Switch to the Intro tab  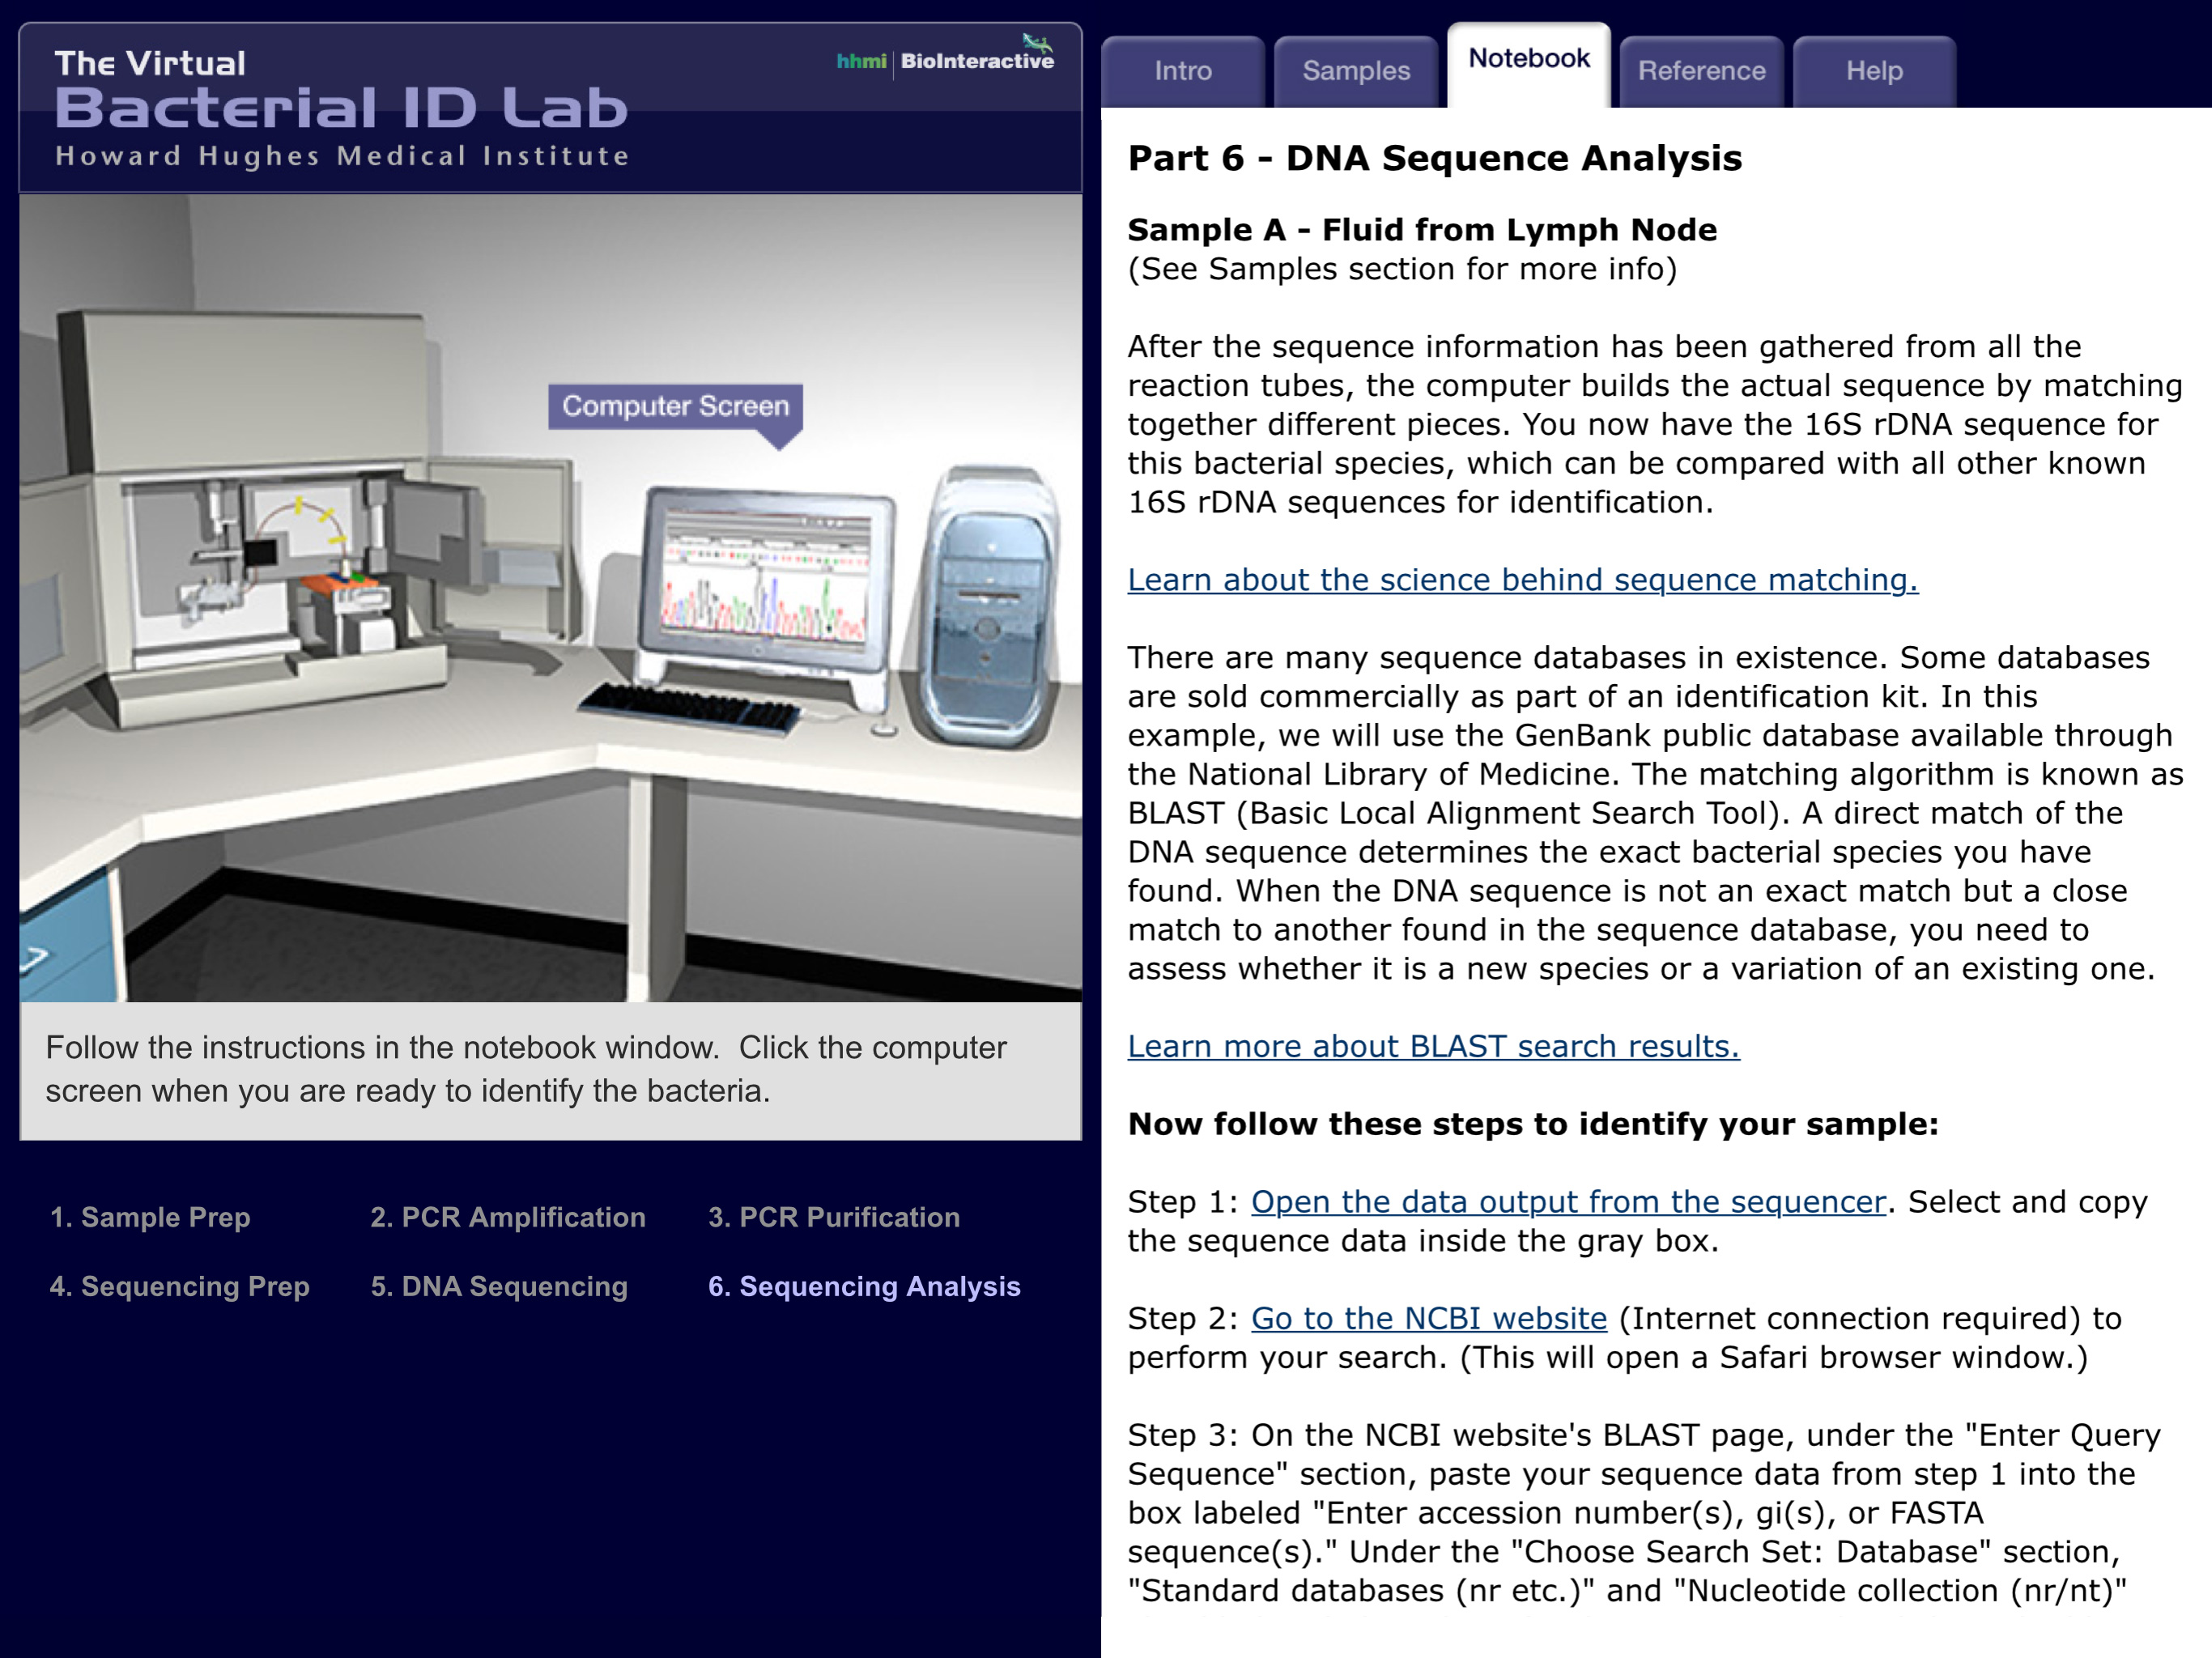(1183, 70)
